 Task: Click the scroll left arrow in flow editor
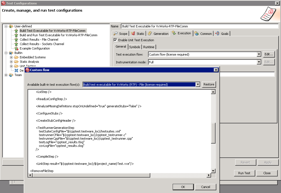pos(30,175)
